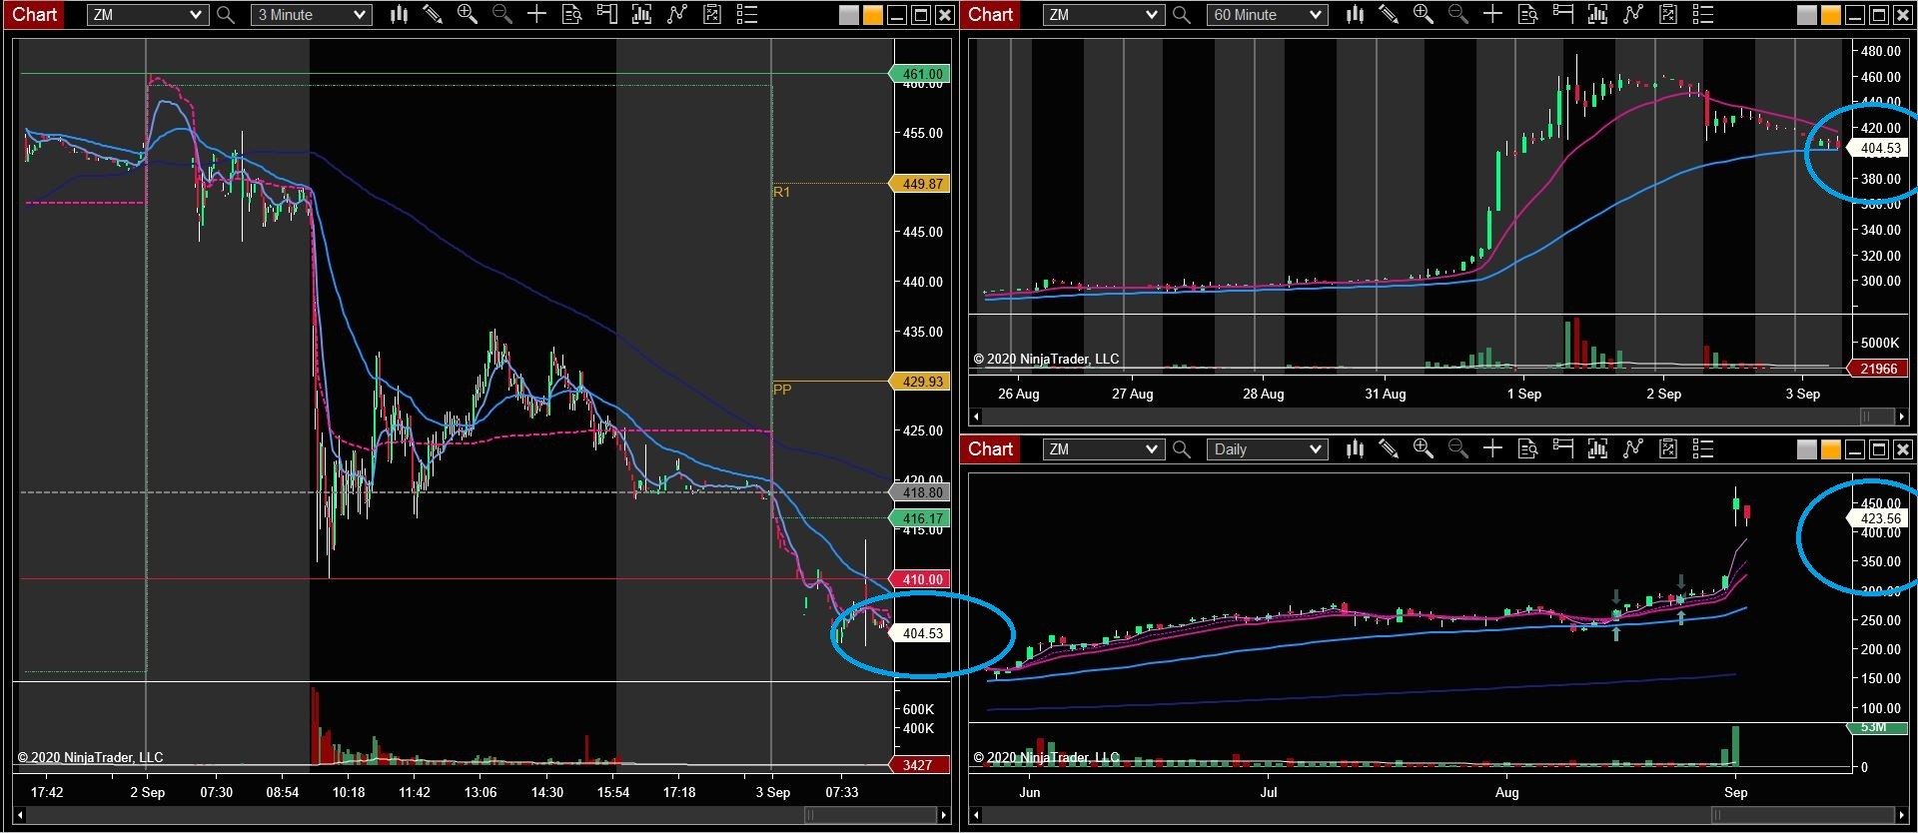Image resolution: width=1918 pixels, height=833 pixels.
Task: Open drawing tools pencil in 60 Minute chart
Action: pos(1389,14)
